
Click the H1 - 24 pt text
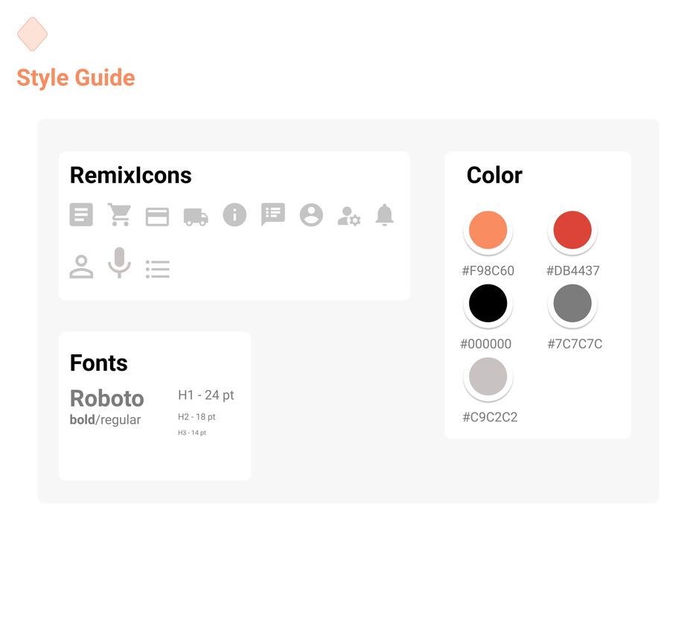[x=206, y=395]
